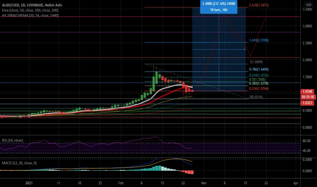
Task: Click the 1.0548 price tag
Action: click(x=307, y=91)
